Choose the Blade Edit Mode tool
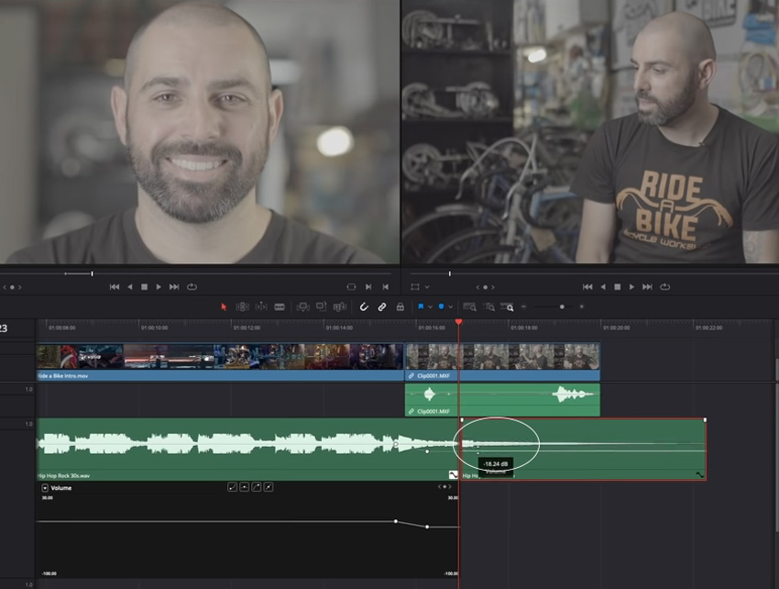Viewport: 779px width, 589px height. (280, 306)
